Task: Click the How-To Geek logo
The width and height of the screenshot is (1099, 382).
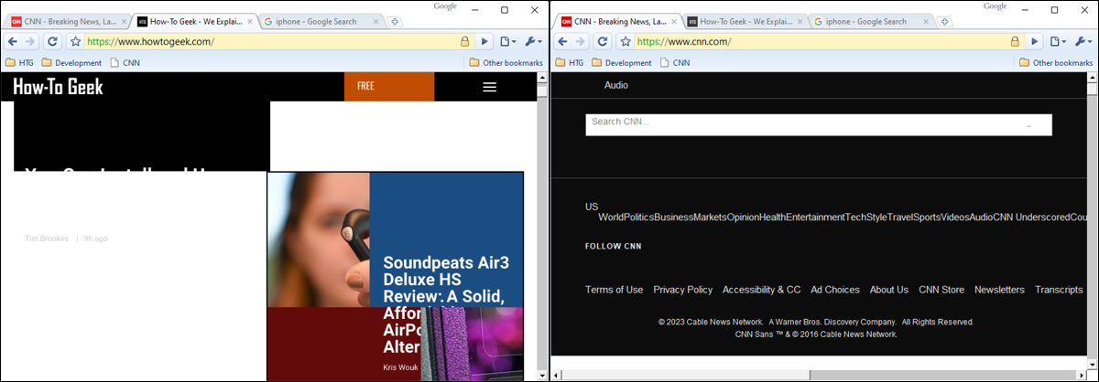Action: [x=58, y=87]
